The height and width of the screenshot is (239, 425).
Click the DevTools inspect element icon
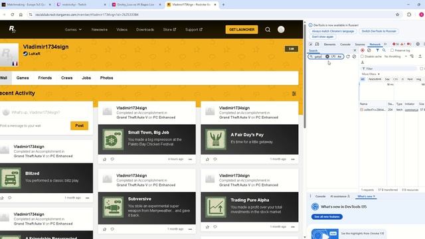311,44
